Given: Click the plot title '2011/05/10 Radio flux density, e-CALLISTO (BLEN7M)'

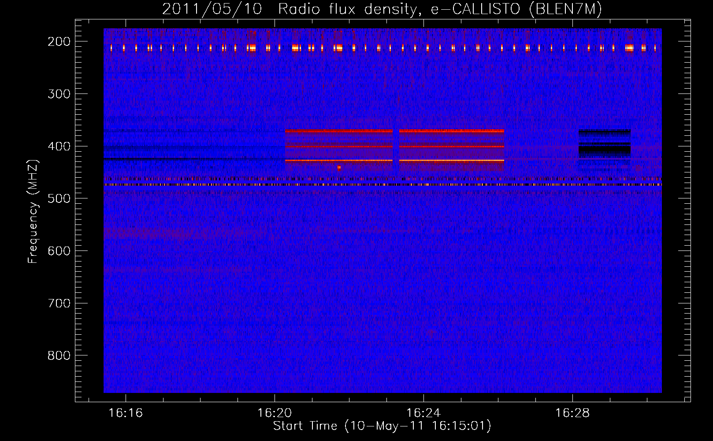Looking at the screenshot, I should pyautogui.click(x=382, y=9).
